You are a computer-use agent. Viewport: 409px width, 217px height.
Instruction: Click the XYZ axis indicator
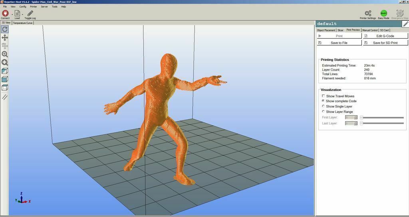pyautogui.click(x=22, y=198)
